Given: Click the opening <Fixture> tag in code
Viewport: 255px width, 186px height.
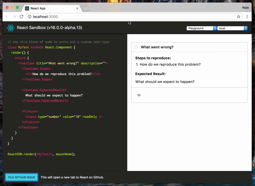Looking at the screenshot, I should [x=30, y=111].
